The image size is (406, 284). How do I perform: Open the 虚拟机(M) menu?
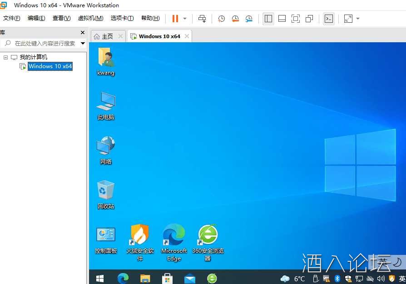pyautogui.click(x=90, y=18)
